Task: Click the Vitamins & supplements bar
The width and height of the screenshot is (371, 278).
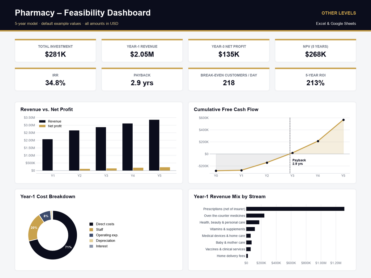Action: [250, 229]
